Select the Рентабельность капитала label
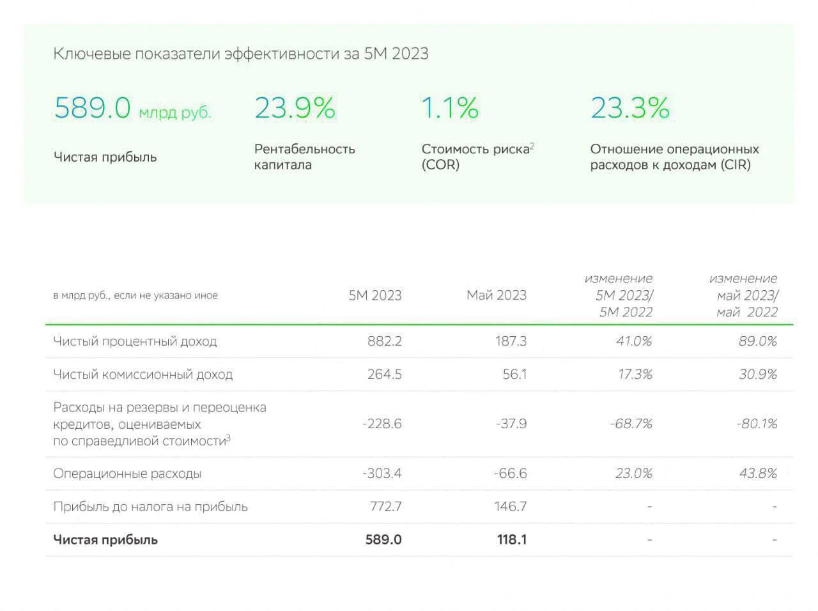The width and height of the screenshot is (818, 611). tap(305, 157)
